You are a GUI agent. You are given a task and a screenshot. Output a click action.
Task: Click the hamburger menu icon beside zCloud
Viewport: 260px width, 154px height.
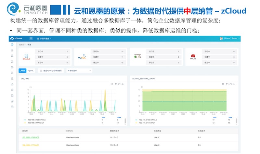point(31,38)
